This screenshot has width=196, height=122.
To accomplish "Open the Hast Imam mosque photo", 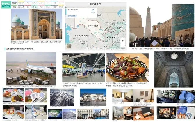I will coord(37,24).
